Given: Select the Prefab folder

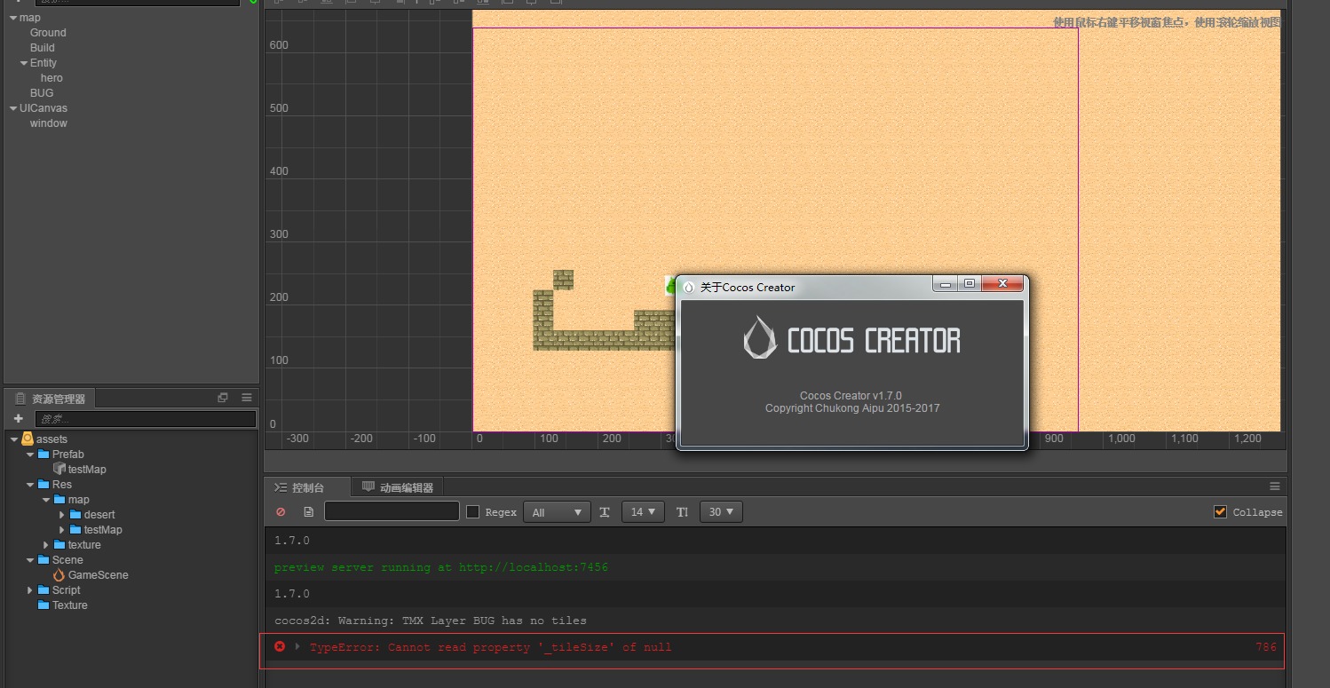Looking at the screenshot, I should pyautogui.click(x=60, y=454).
